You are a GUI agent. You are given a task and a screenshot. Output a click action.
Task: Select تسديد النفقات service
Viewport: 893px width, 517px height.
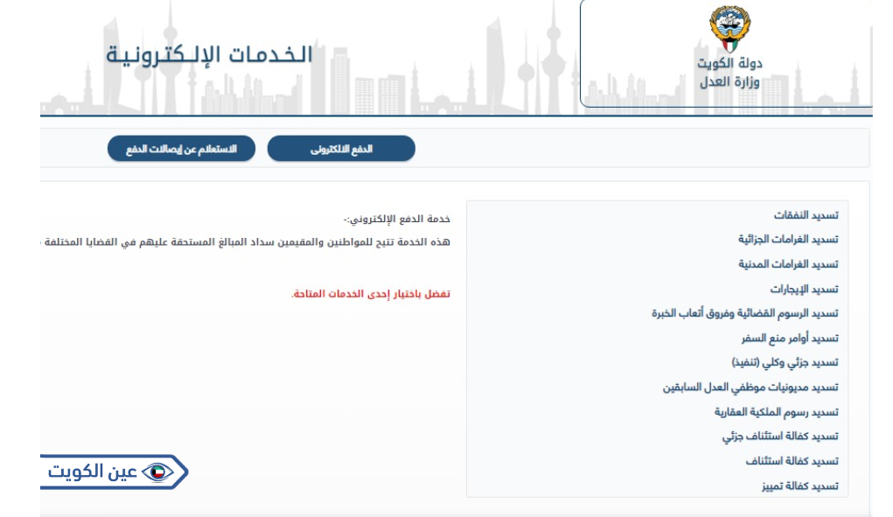click(x=806, y=215)
